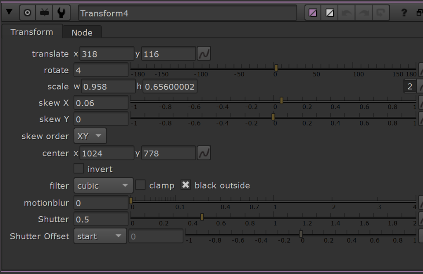
Task: Click the white gl color swatch icon
Action: [x=330, y=13]
